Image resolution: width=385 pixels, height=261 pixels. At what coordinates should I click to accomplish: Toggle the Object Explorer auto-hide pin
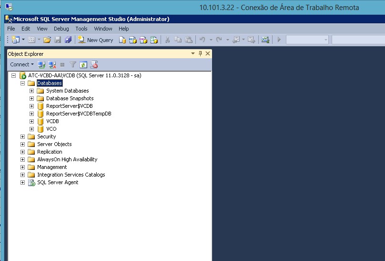click(x=200, y=54)
